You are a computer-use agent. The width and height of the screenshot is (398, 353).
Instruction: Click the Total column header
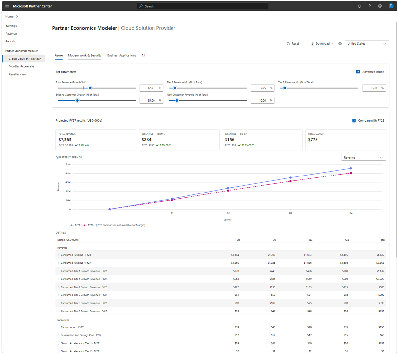[x=382, y=240]
